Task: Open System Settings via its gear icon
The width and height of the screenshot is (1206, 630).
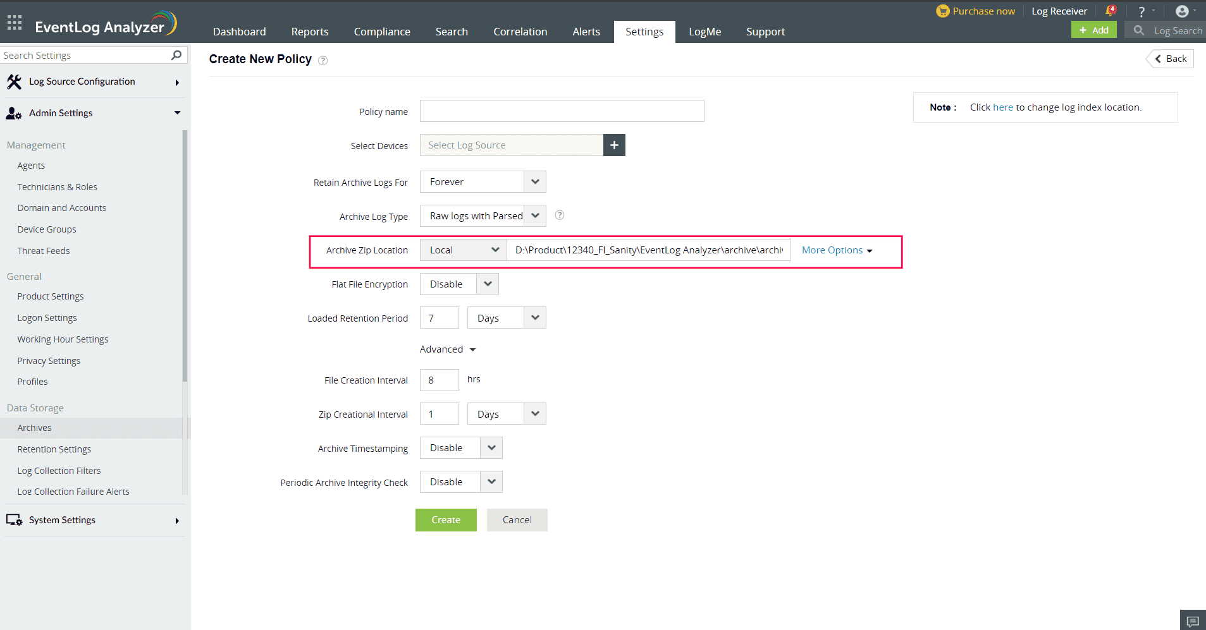Action: coord(14,519)
